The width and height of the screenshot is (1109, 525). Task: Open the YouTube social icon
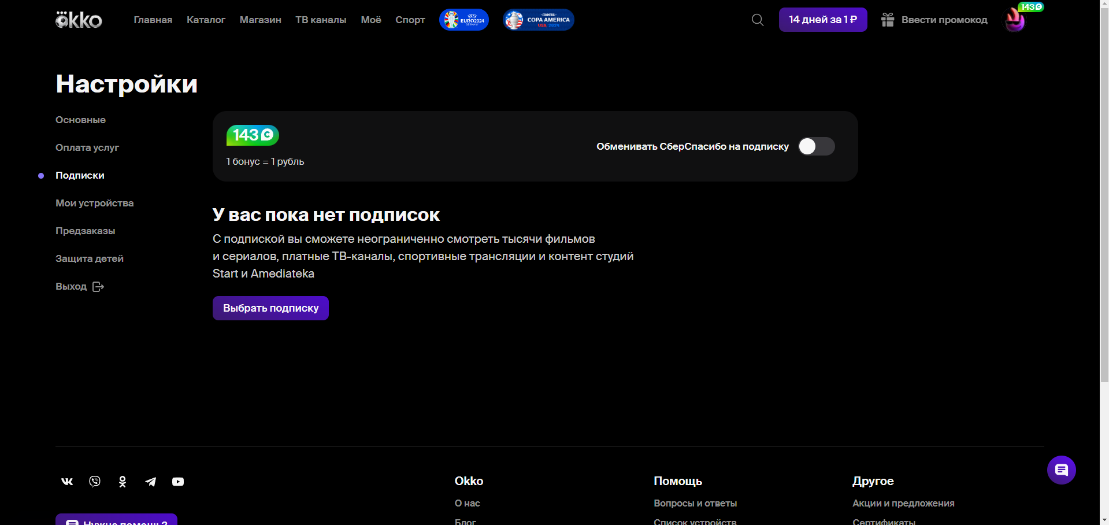point(178,482)
